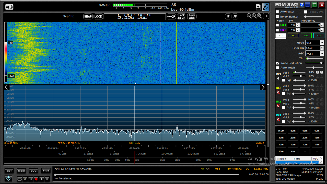Switch to the RX2 receiver tab

pos(293,36)
